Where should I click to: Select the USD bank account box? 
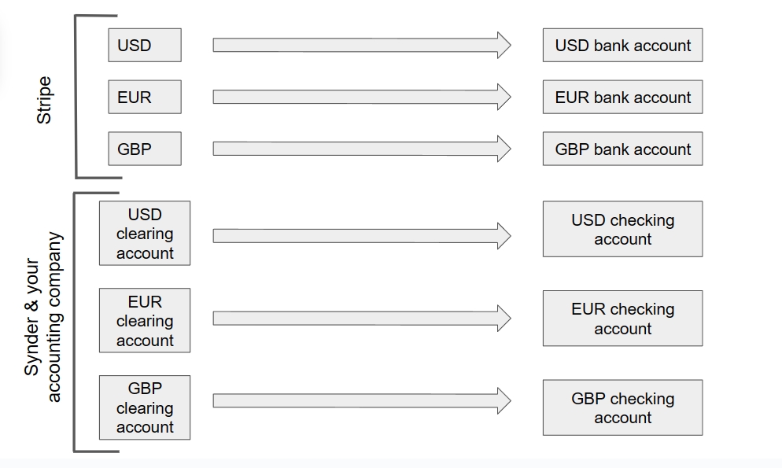pos(622,46)
